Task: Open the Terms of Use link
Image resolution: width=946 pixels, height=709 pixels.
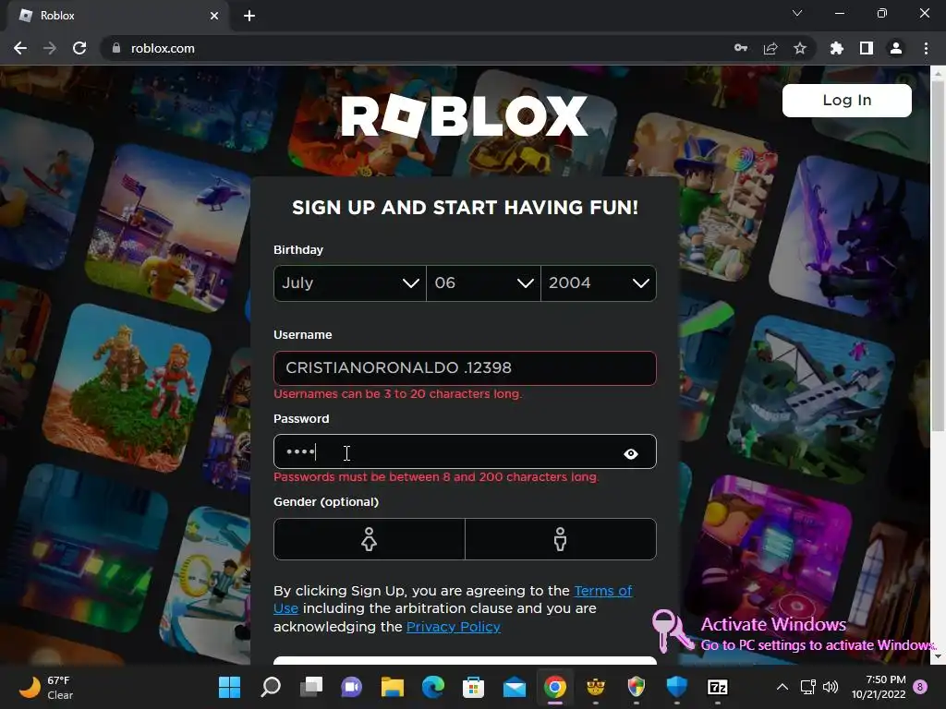Action: coord(602,591)
